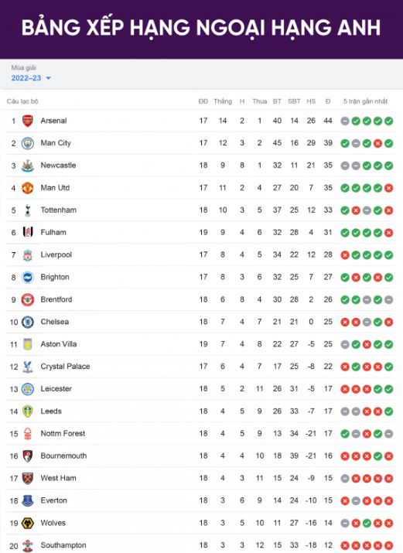Click the dropdown arrow beside 2022–23

click(x=48, y=78)
